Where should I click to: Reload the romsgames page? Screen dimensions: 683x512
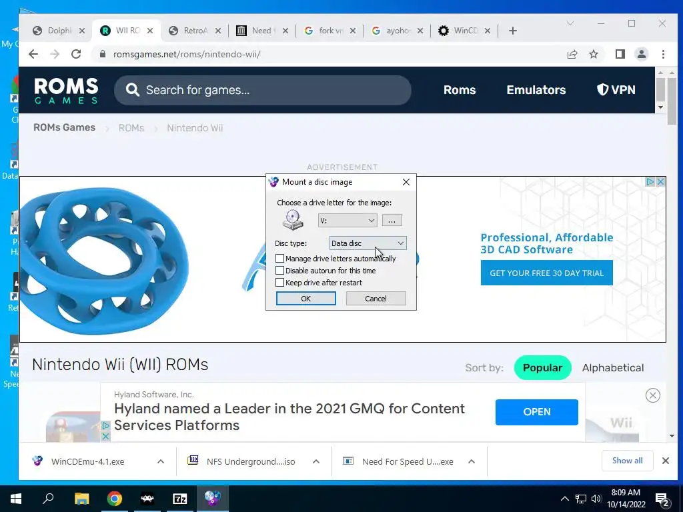click(x=76, y=54)
